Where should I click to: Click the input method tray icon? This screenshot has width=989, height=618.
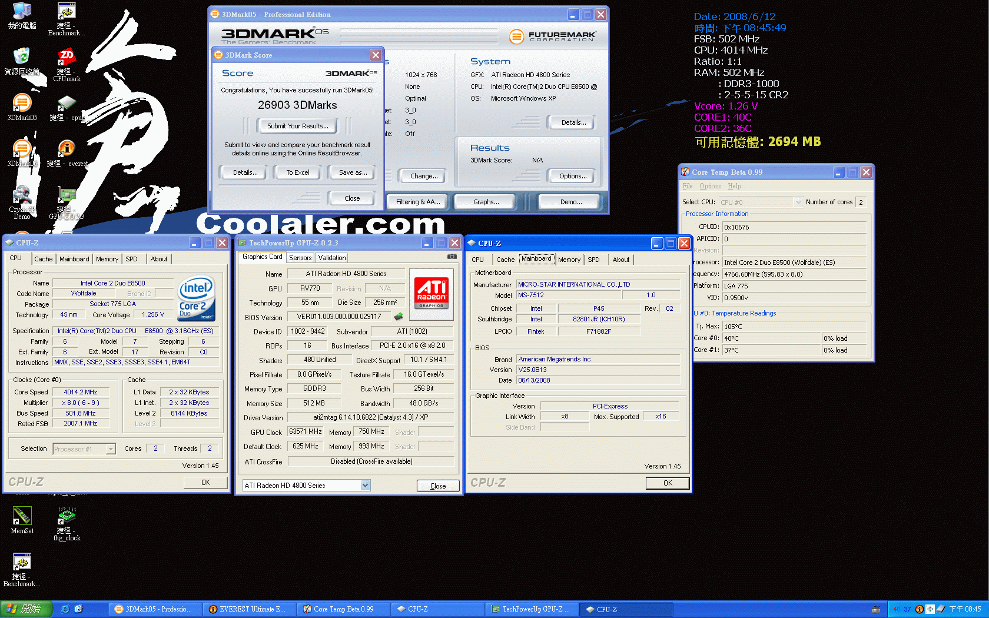tap(930, 609)
